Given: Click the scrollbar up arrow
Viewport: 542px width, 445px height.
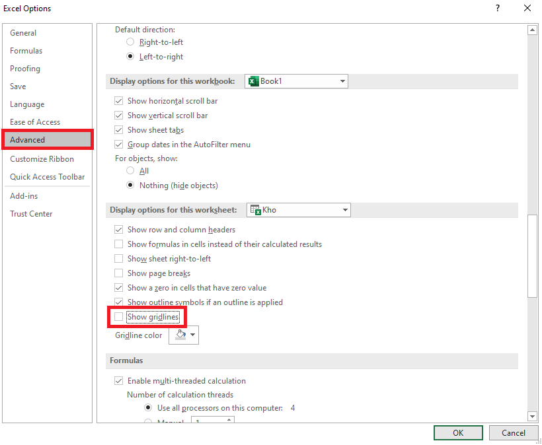Looking at the screenshot, I should pos(533,29).
